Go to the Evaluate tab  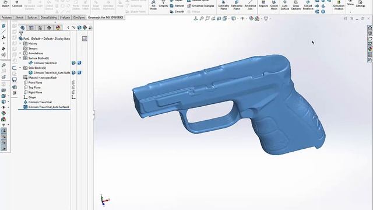click(x=65, y=17)
